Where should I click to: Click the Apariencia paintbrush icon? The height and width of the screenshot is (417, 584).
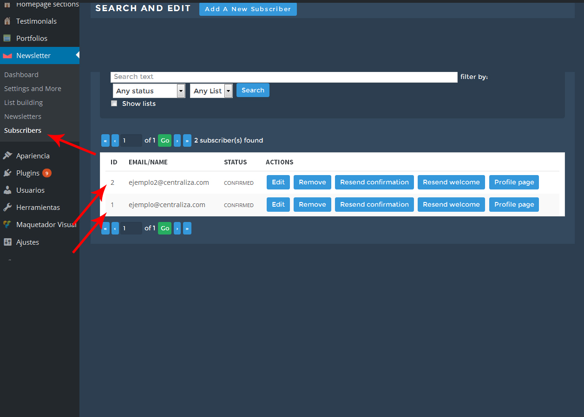point(7,156)
